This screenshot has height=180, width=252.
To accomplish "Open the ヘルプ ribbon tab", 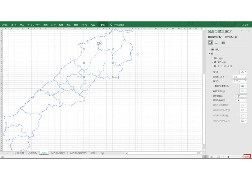I will 93,25.
